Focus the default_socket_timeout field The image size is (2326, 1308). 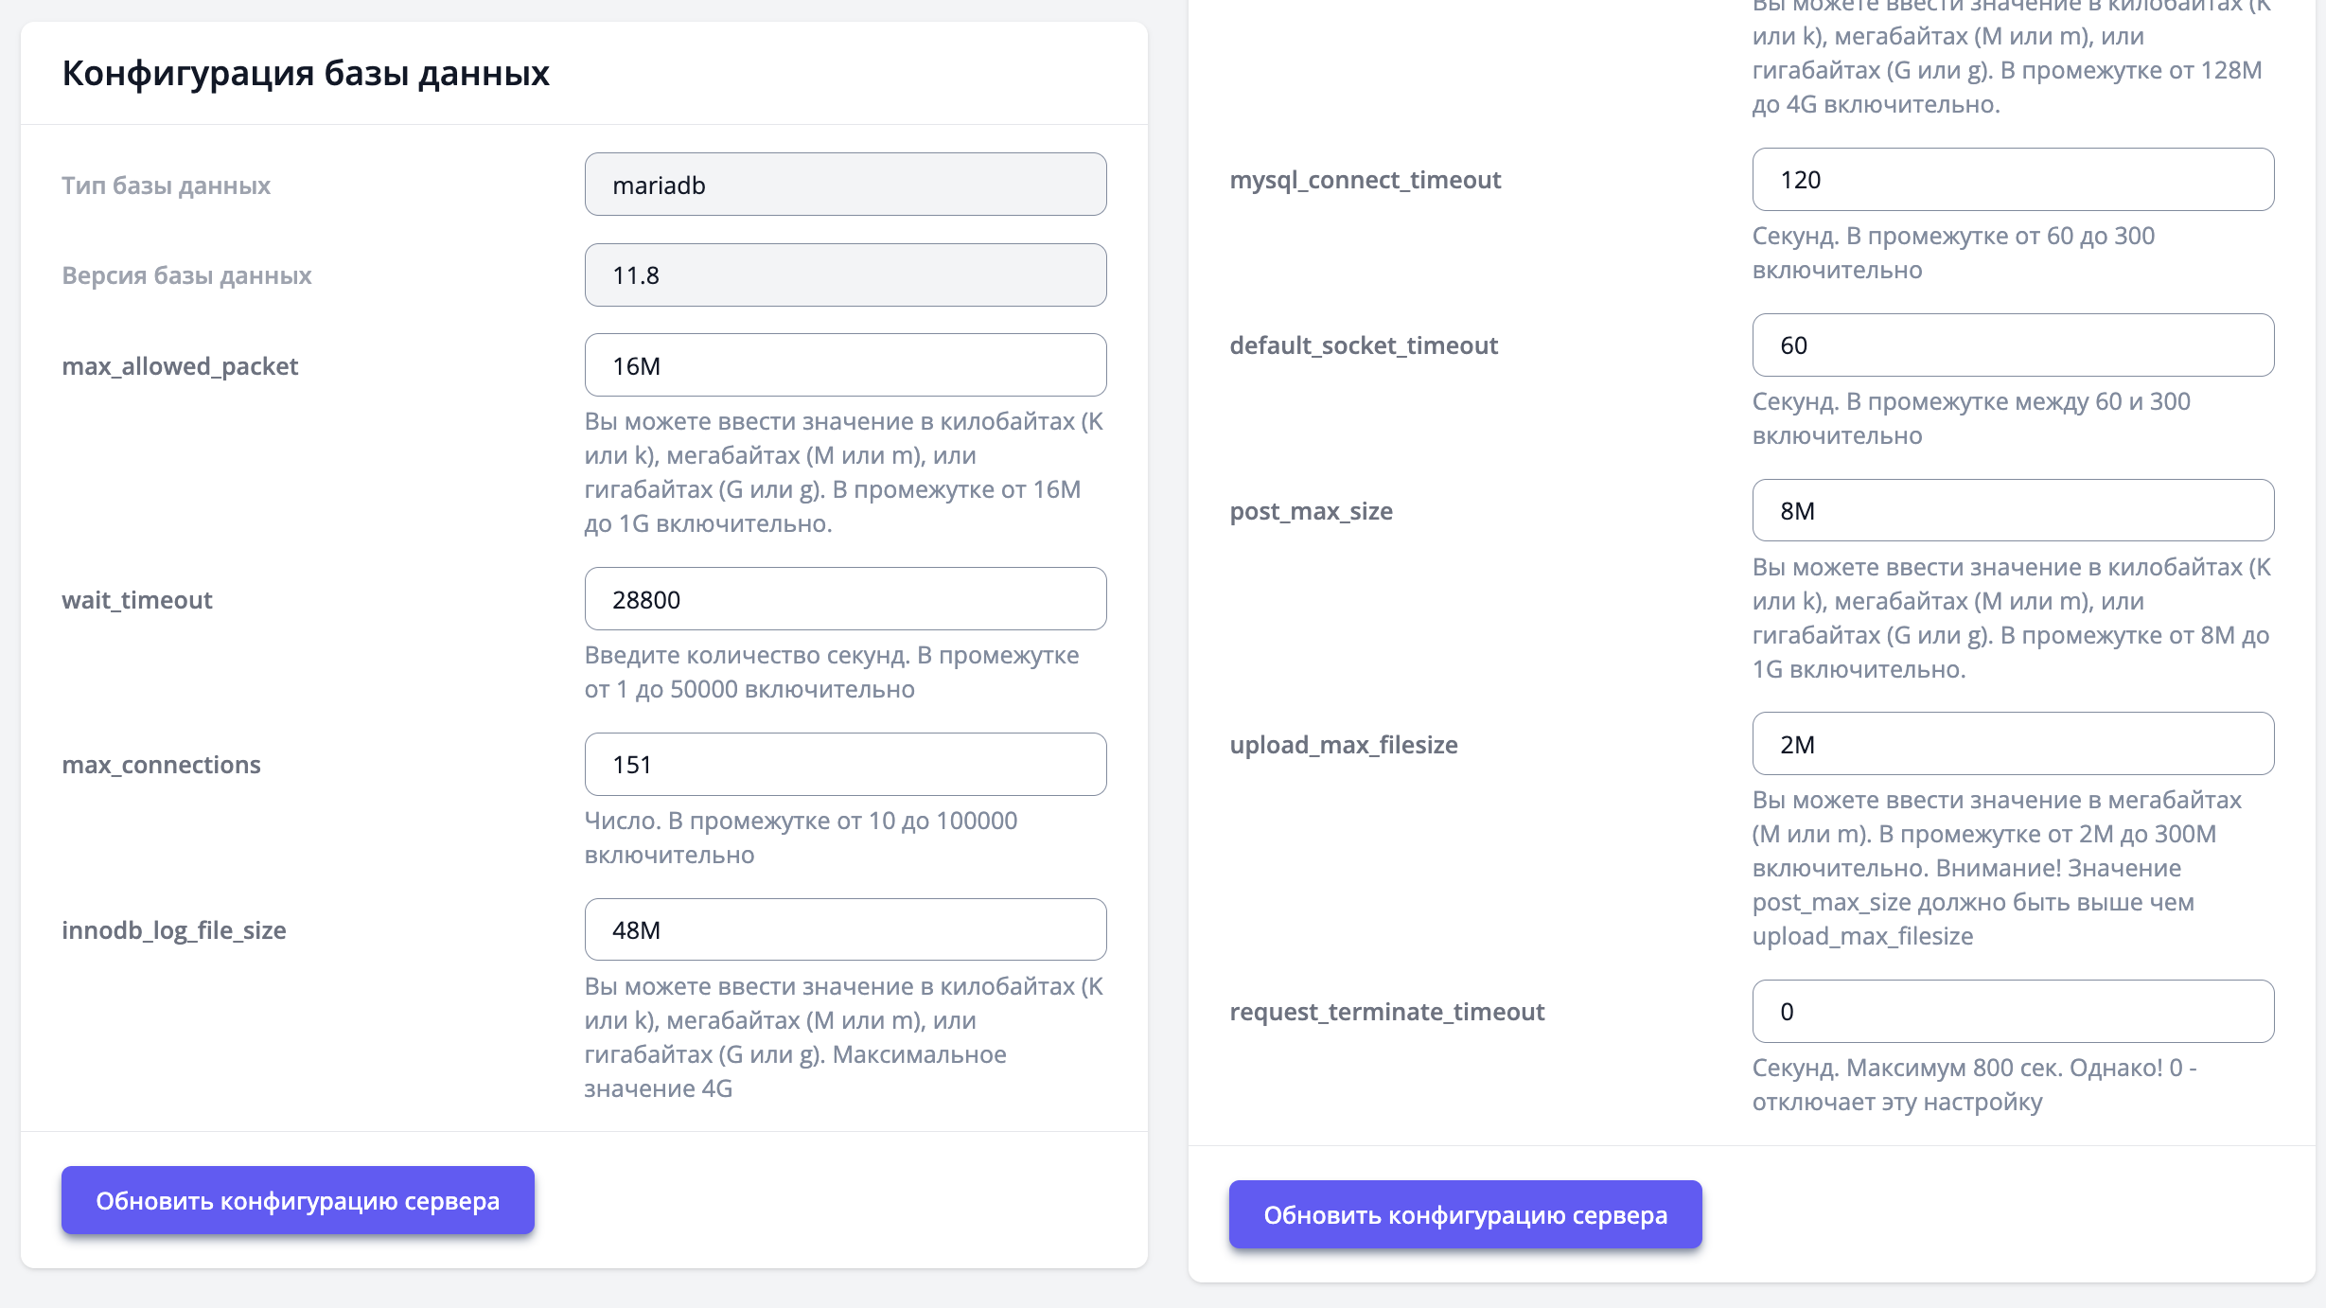coord(2012,345)
